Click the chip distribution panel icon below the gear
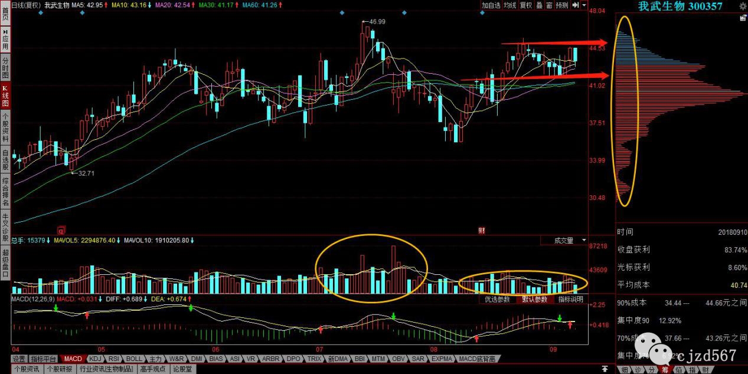Viewport: 748px width, 374px height. click(743, 18)
